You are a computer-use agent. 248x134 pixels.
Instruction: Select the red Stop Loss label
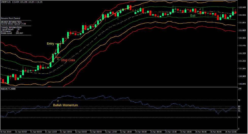(x=68, y=60)
